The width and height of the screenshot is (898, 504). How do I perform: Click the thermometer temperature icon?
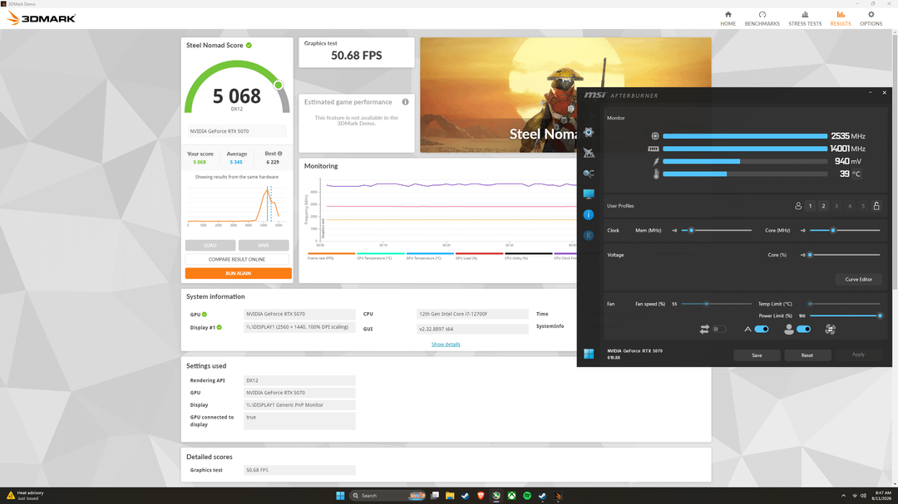click(x=656, y=174)
